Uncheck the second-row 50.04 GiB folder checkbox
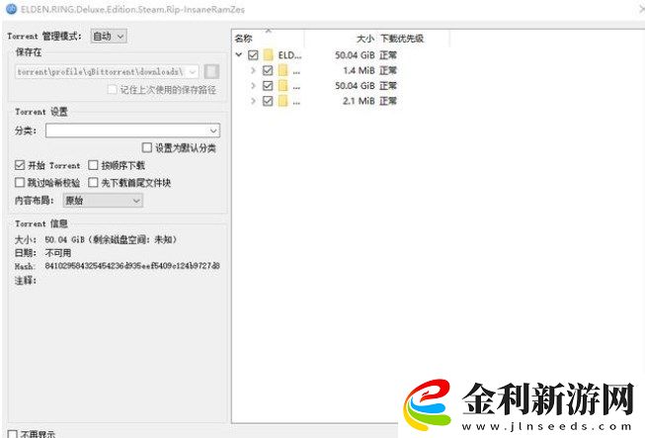The width and height of the screenshot is (645, 438). coord(268,86)
